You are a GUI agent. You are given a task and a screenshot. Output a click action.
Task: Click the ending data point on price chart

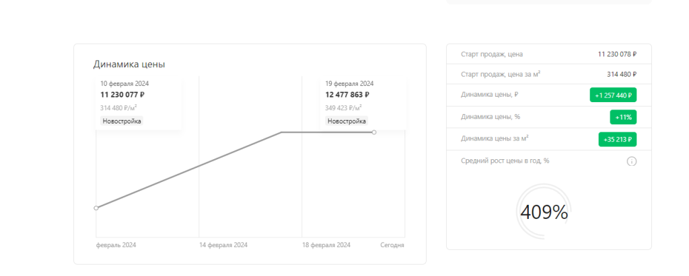[x=374, y=132]
